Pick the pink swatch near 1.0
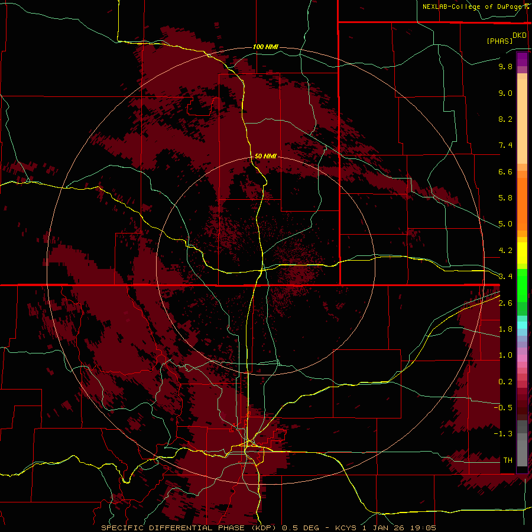 522,358
